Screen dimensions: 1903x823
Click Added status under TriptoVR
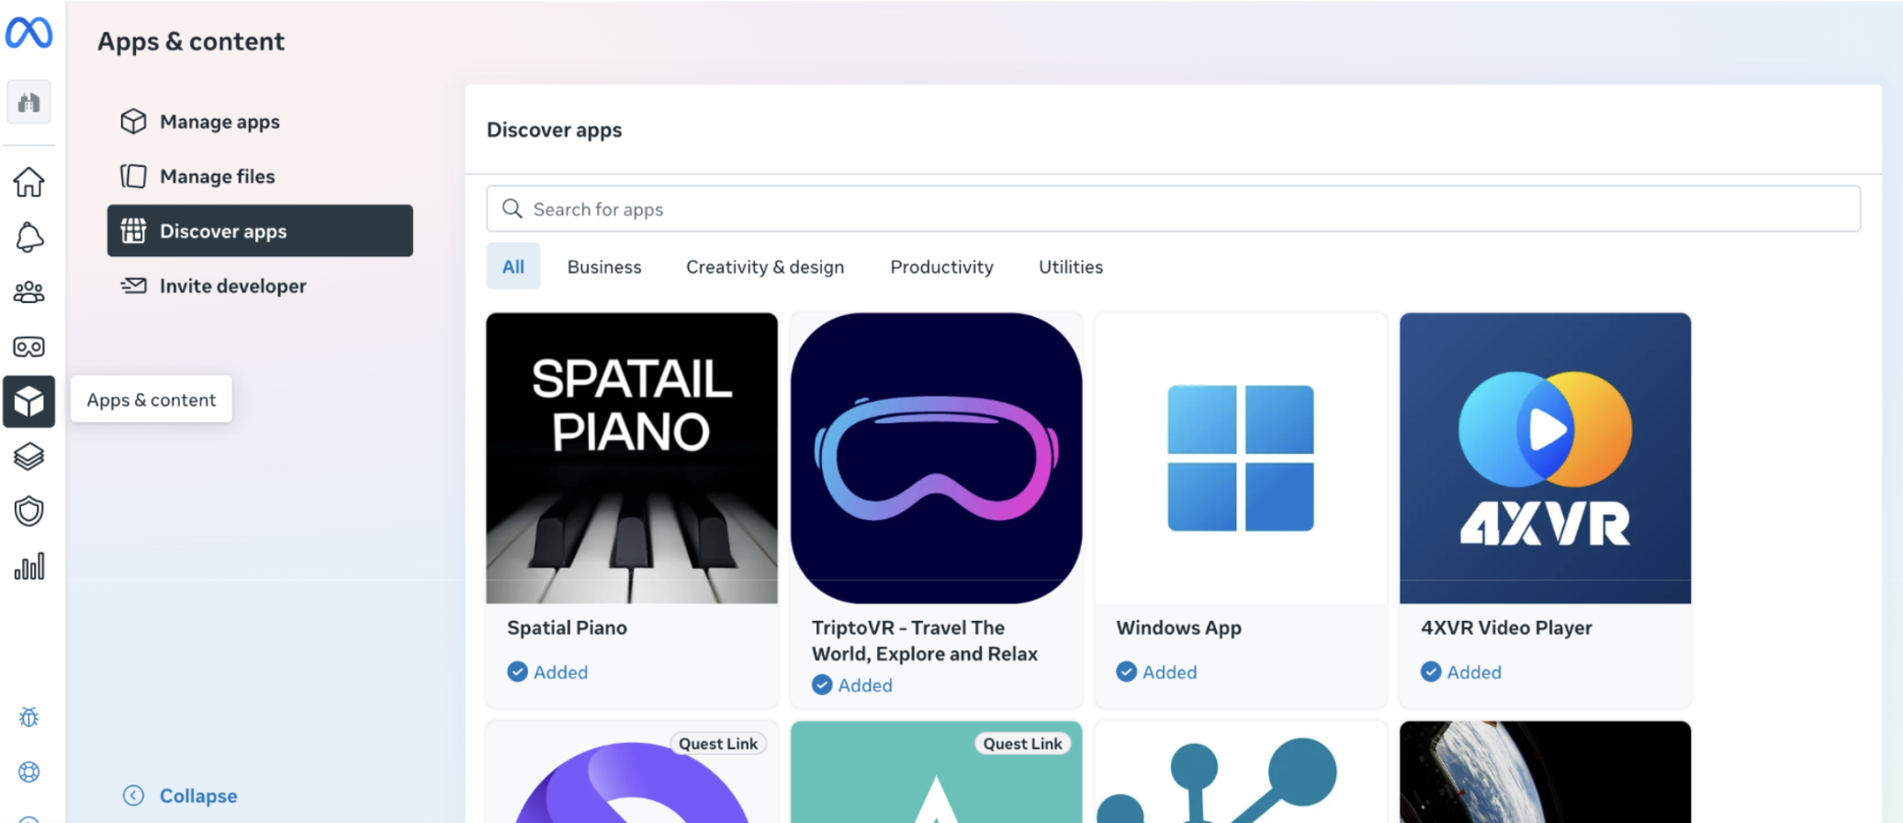pos(851,684)
